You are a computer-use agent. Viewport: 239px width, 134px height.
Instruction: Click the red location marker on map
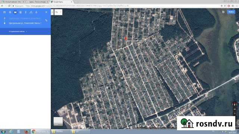[125, 38]
